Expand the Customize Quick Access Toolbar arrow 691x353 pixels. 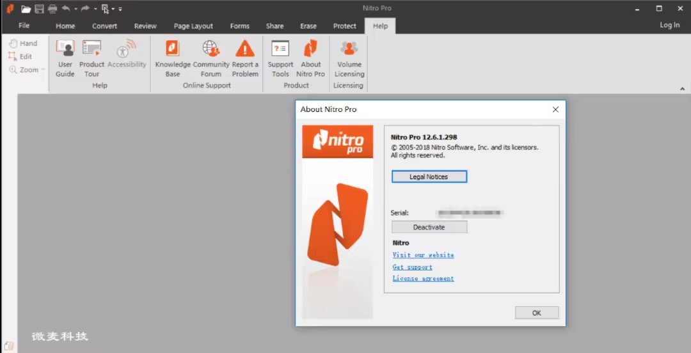[120, 9]
